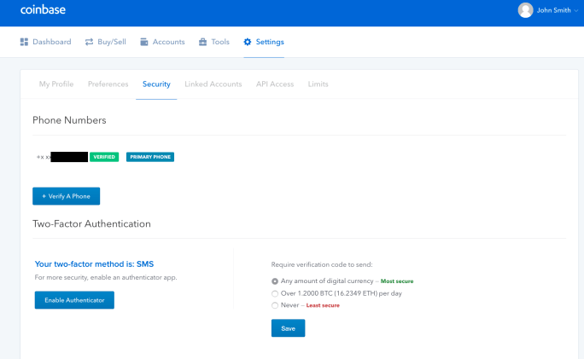Viewport: 584px width, 359px height.
Task: Click the Tools briefcase icon
Action: (x=202, y=42)
